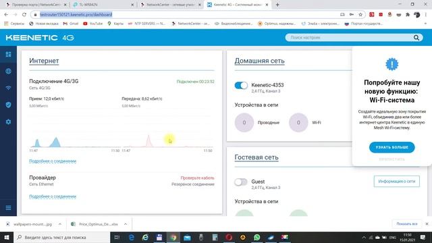
Task: Open Гостевая сеть heading link
Action: pos(256,157)
